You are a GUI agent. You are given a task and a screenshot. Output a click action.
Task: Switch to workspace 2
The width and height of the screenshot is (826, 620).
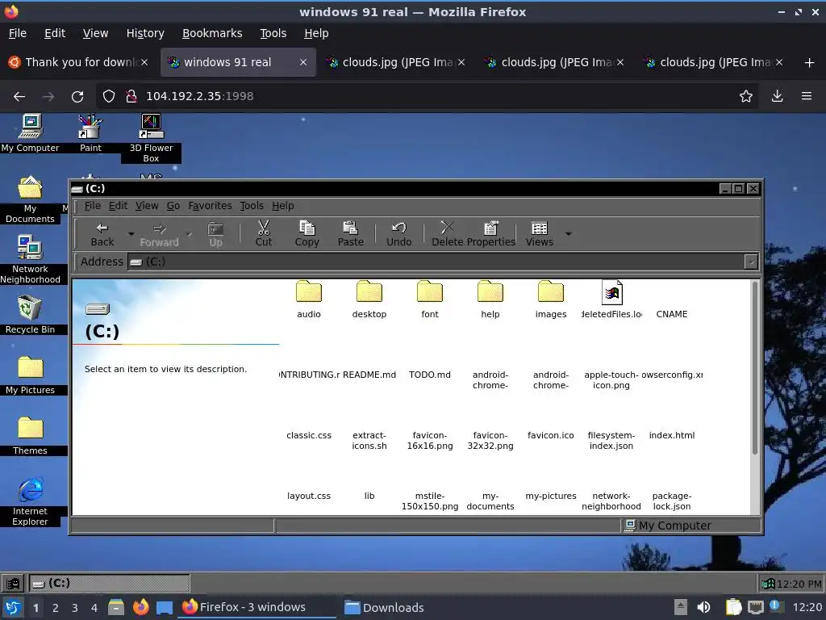point(56,608)
